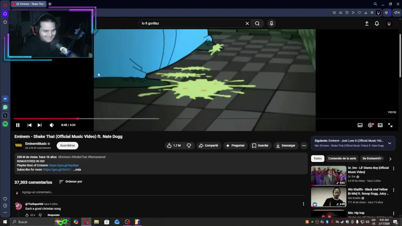
Task: Skip to the next video
Action: 40,125
